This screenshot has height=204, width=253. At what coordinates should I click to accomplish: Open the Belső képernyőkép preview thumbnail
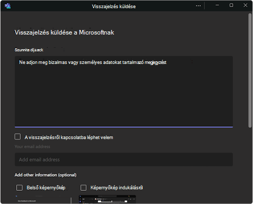point(43,199)
